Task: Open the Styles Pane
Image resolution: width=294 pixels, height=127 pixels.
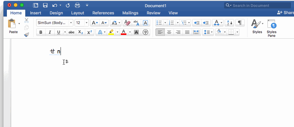Action: [x=272, y=28]
